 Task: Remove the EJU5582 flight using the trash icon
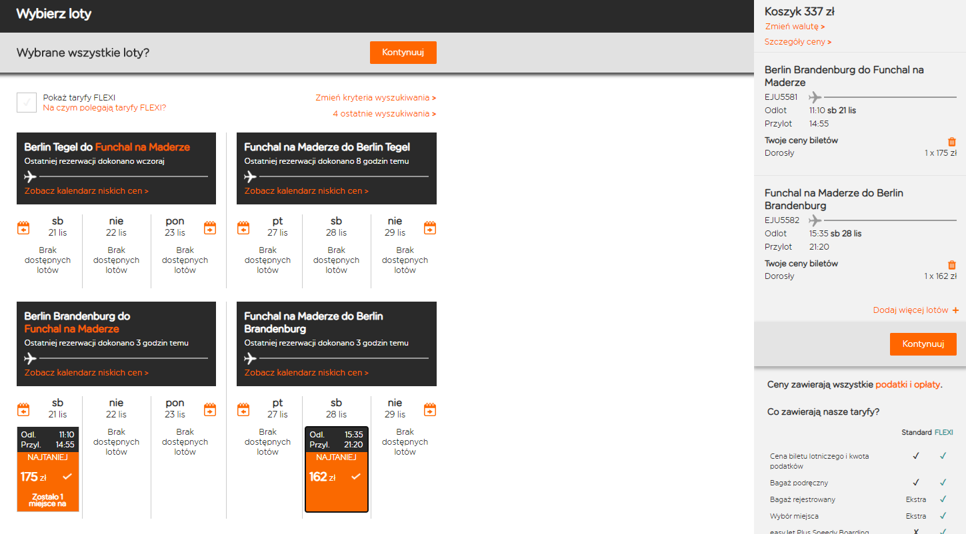click(952, 265)
